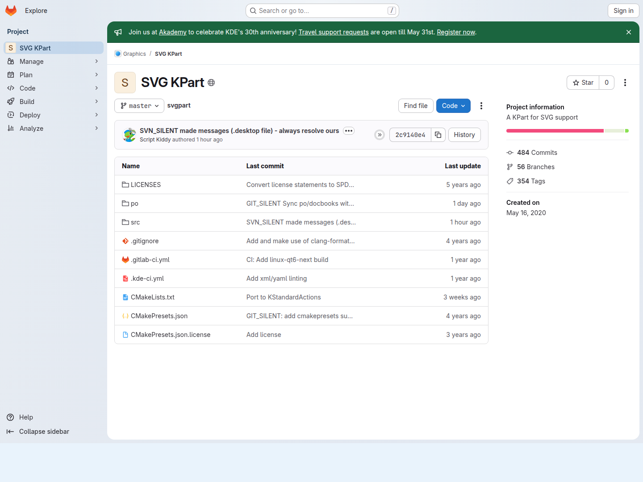This screenshot has height=482, width=643.
Task: Click the src folder icon
Action: (125, 222)
